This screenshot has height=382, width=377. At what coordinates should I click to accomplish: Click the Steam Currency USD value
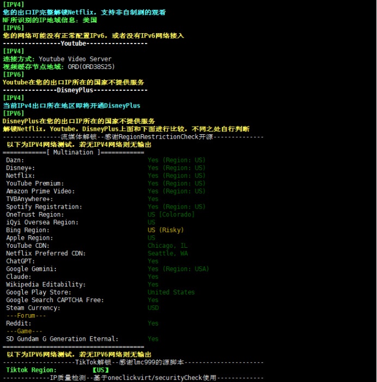(153, 308)
